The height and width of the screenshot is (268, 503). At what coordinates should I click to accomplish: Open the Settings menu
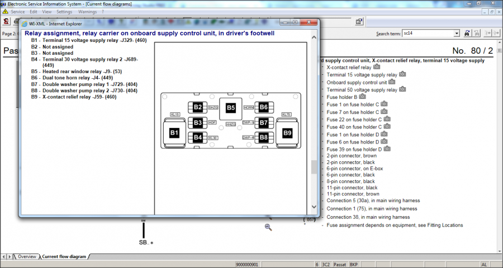64,11
